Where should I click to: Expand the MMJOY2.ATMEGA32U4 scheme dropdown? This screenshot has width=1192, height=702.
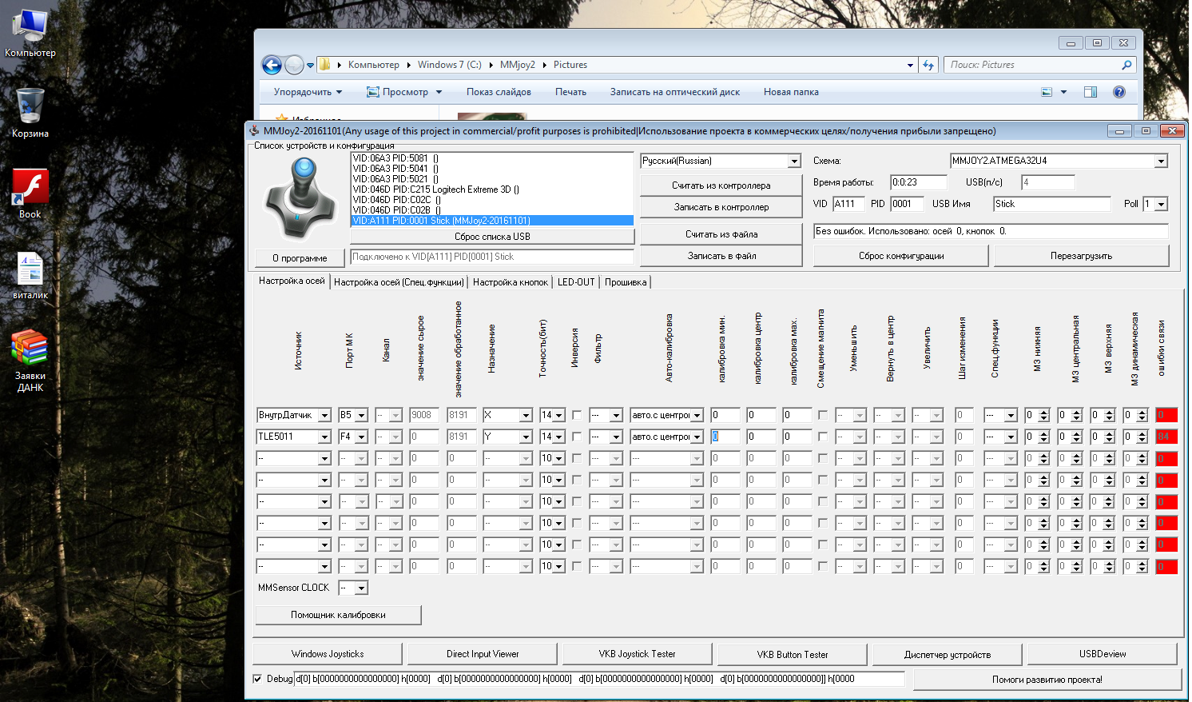(1160, 162)
